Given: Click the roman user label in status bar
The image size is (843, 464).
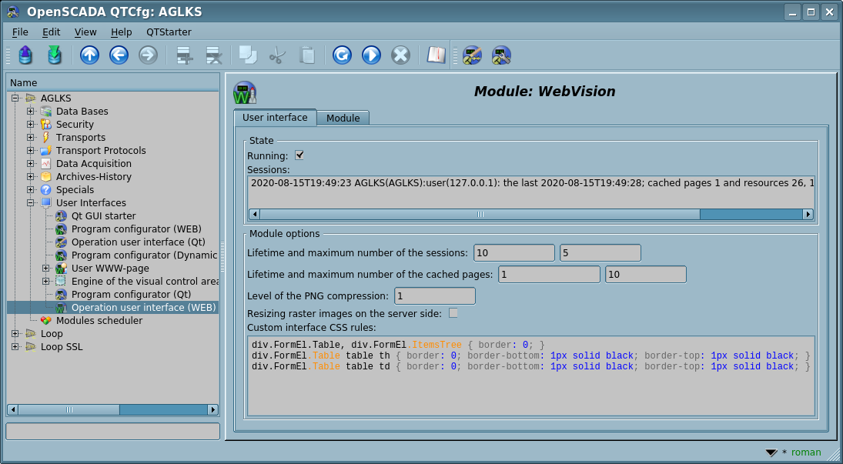Looking at the screenshot, I should [x=806, y=452].
